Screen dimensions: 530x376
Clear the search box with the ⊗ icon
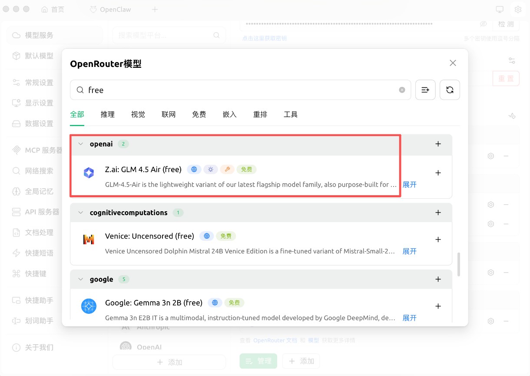(401, 90)
